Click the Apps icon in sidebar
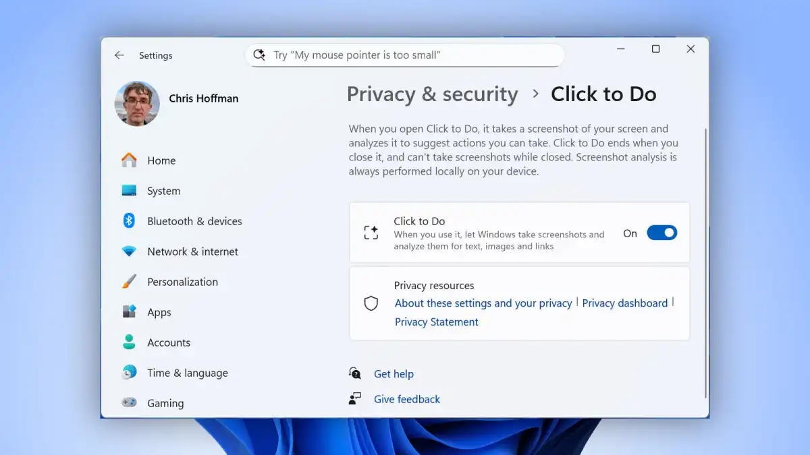810x455 pixels. [129, 312]
